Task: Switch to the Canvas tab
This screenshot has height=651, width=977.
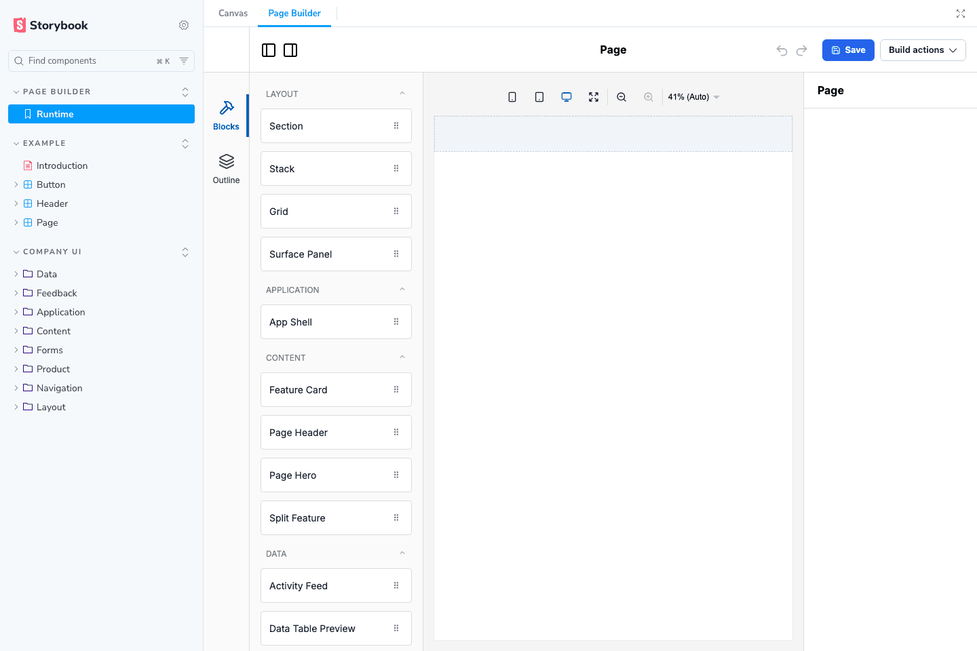Action: [233, 14]
